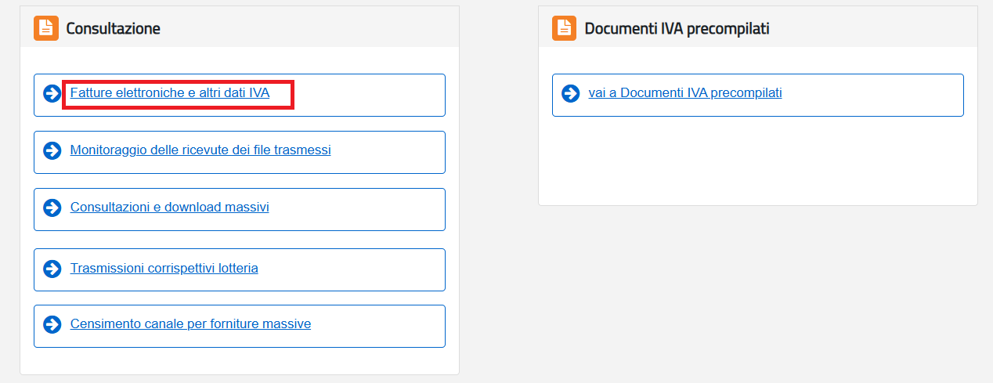Go to Consultazioni e download massivi link
The height and width of the screenshot is (383, 993).
pos(170,208)
